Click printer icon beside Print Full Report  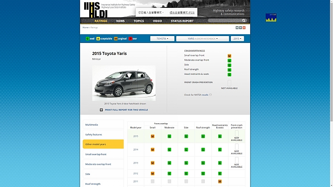(101, 110)
